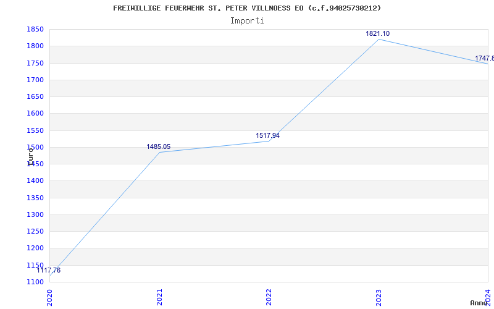Click the 1300 y-axis value
This screenshot has width=494, height=309.
click(35, 214)
